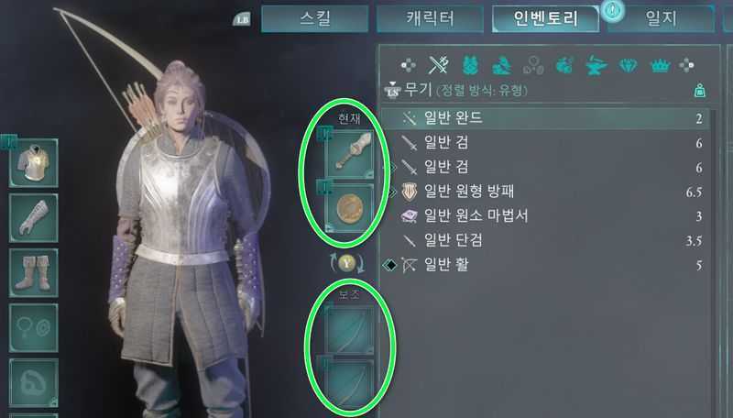The image size is (733, 418).
Task: Choose 일반 원소 마법서 from list
Action: click(x=545, y=216)
